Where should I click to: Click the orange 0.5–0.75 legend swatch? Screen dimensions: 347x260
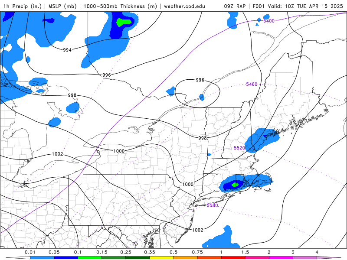coord(185,258)
